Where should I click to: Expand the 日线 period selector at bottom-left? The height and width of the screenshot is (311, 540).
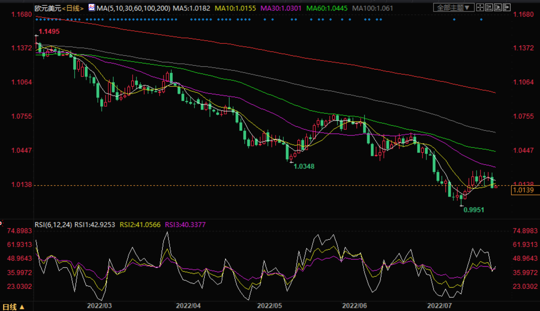pyautogui.click(x=13, y=307)
